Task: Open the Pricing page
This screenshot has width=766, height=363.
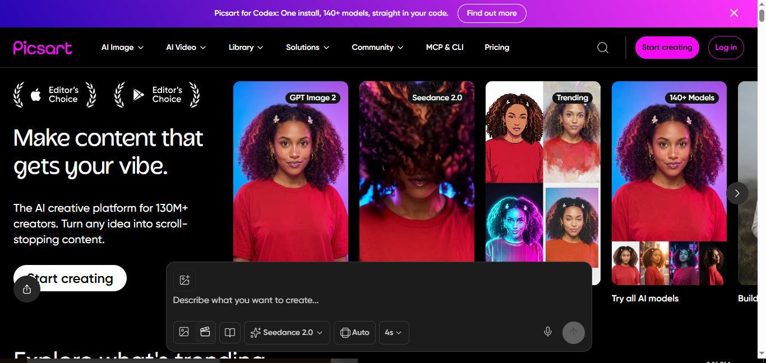Action: pyautogui.click(x=497, y=48)
